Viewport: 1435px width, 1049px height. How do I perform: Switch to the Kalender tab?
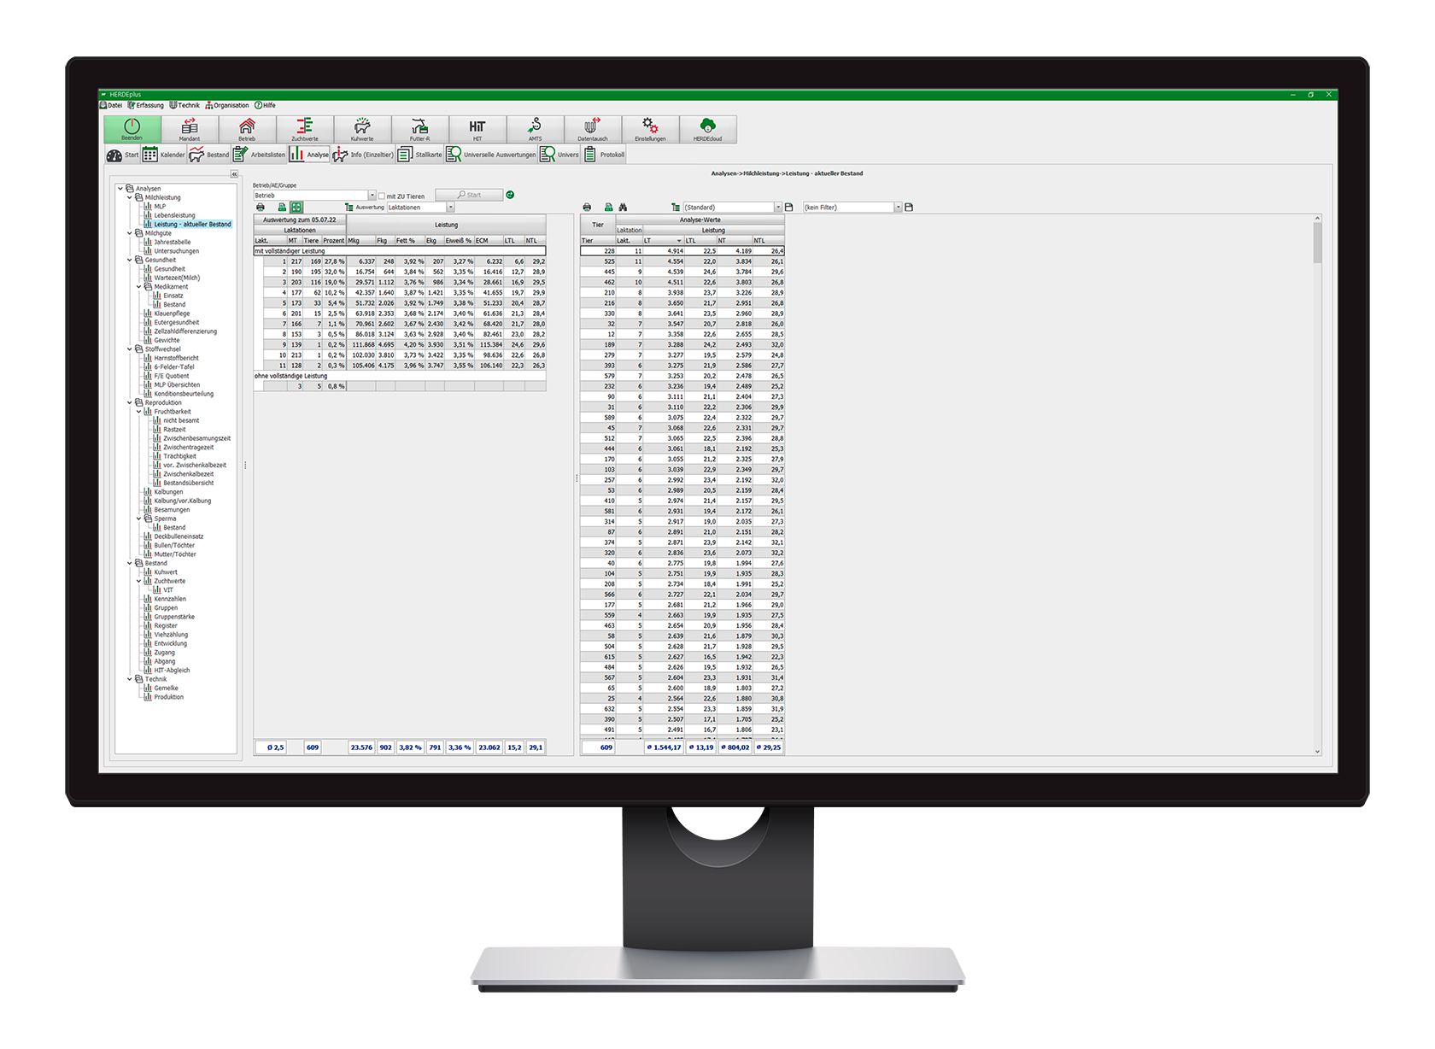[x=164, y=155]
